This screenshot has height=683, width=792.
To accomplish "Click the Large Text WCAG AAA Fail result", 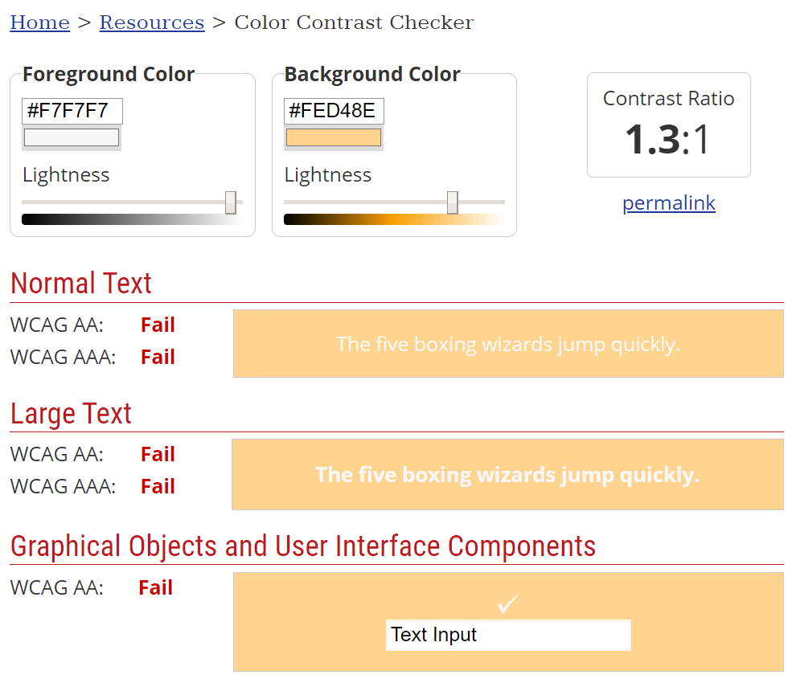I will point(158,487).
